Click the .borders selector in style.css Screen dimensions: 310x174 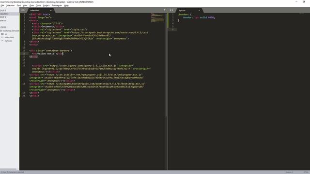point(183,14)
